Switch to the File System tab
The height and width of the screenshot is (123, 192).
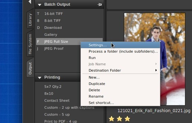[x=30, y=44]
